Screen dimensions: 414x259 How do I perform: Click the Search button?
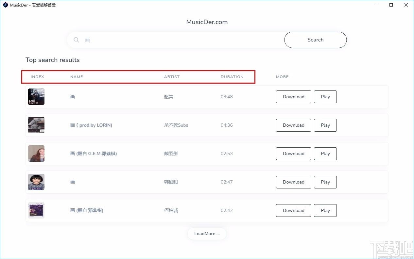(315, 40)
